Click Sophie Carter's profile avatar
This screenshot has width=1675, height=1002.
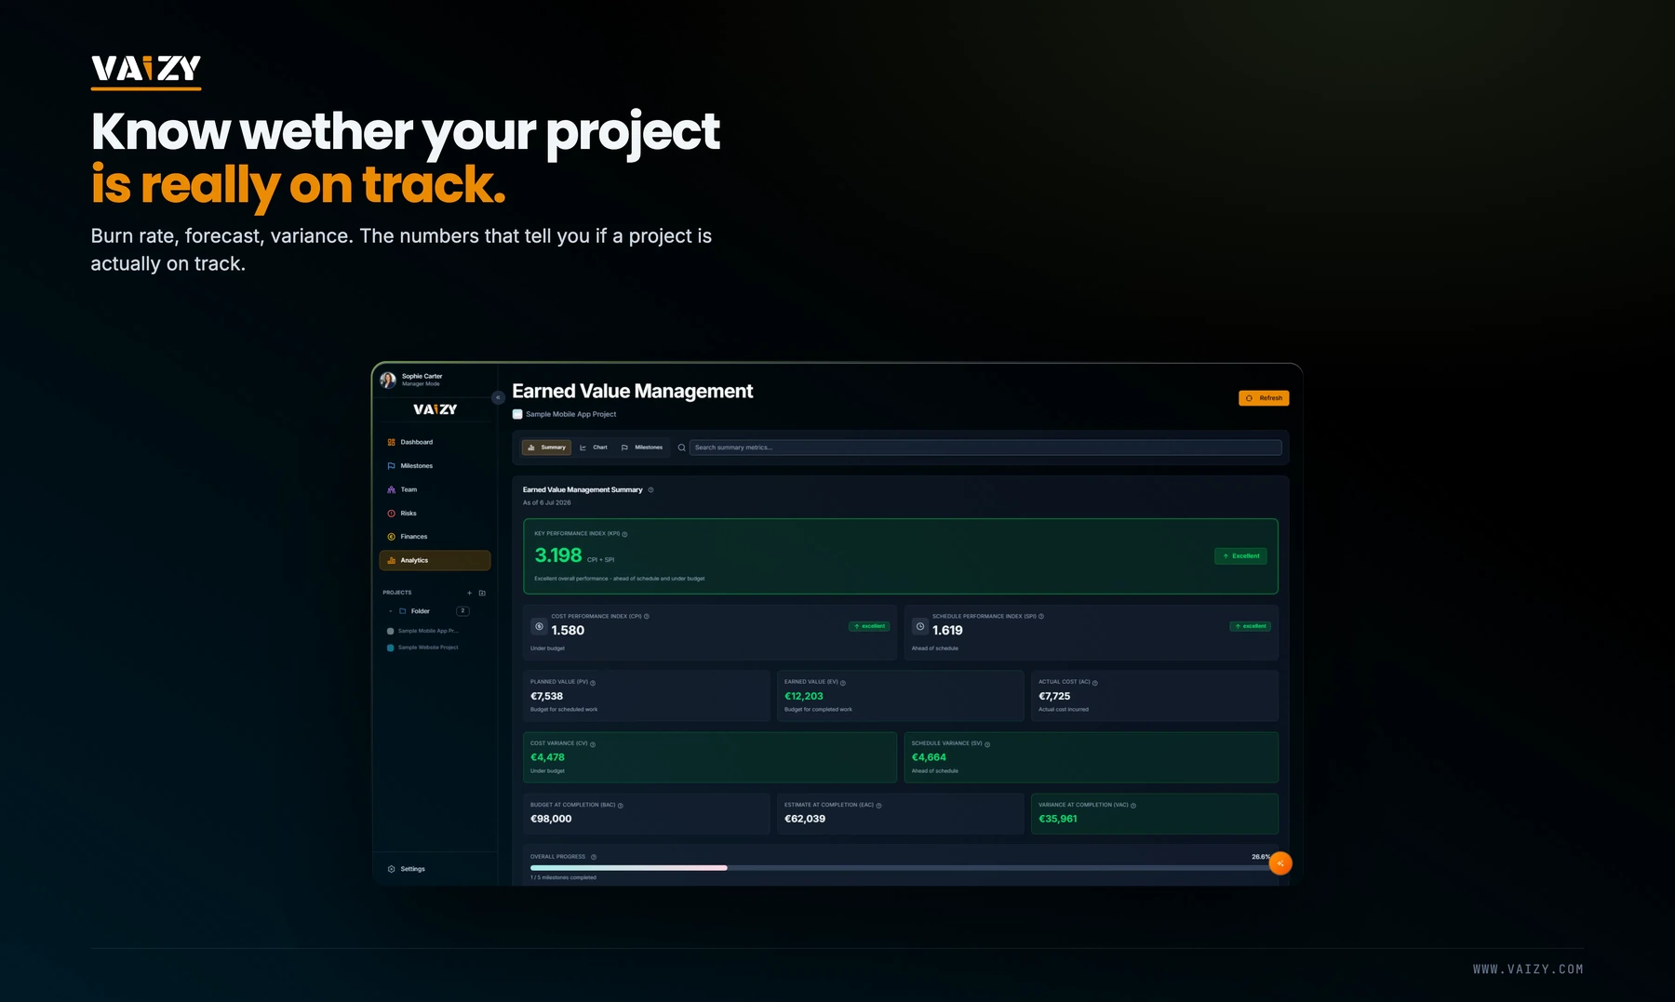(x=388, y=380)
